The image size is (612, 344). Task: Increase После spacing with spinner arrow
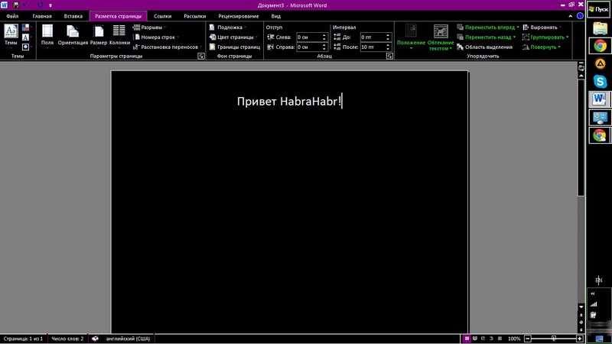coord(388,45)
